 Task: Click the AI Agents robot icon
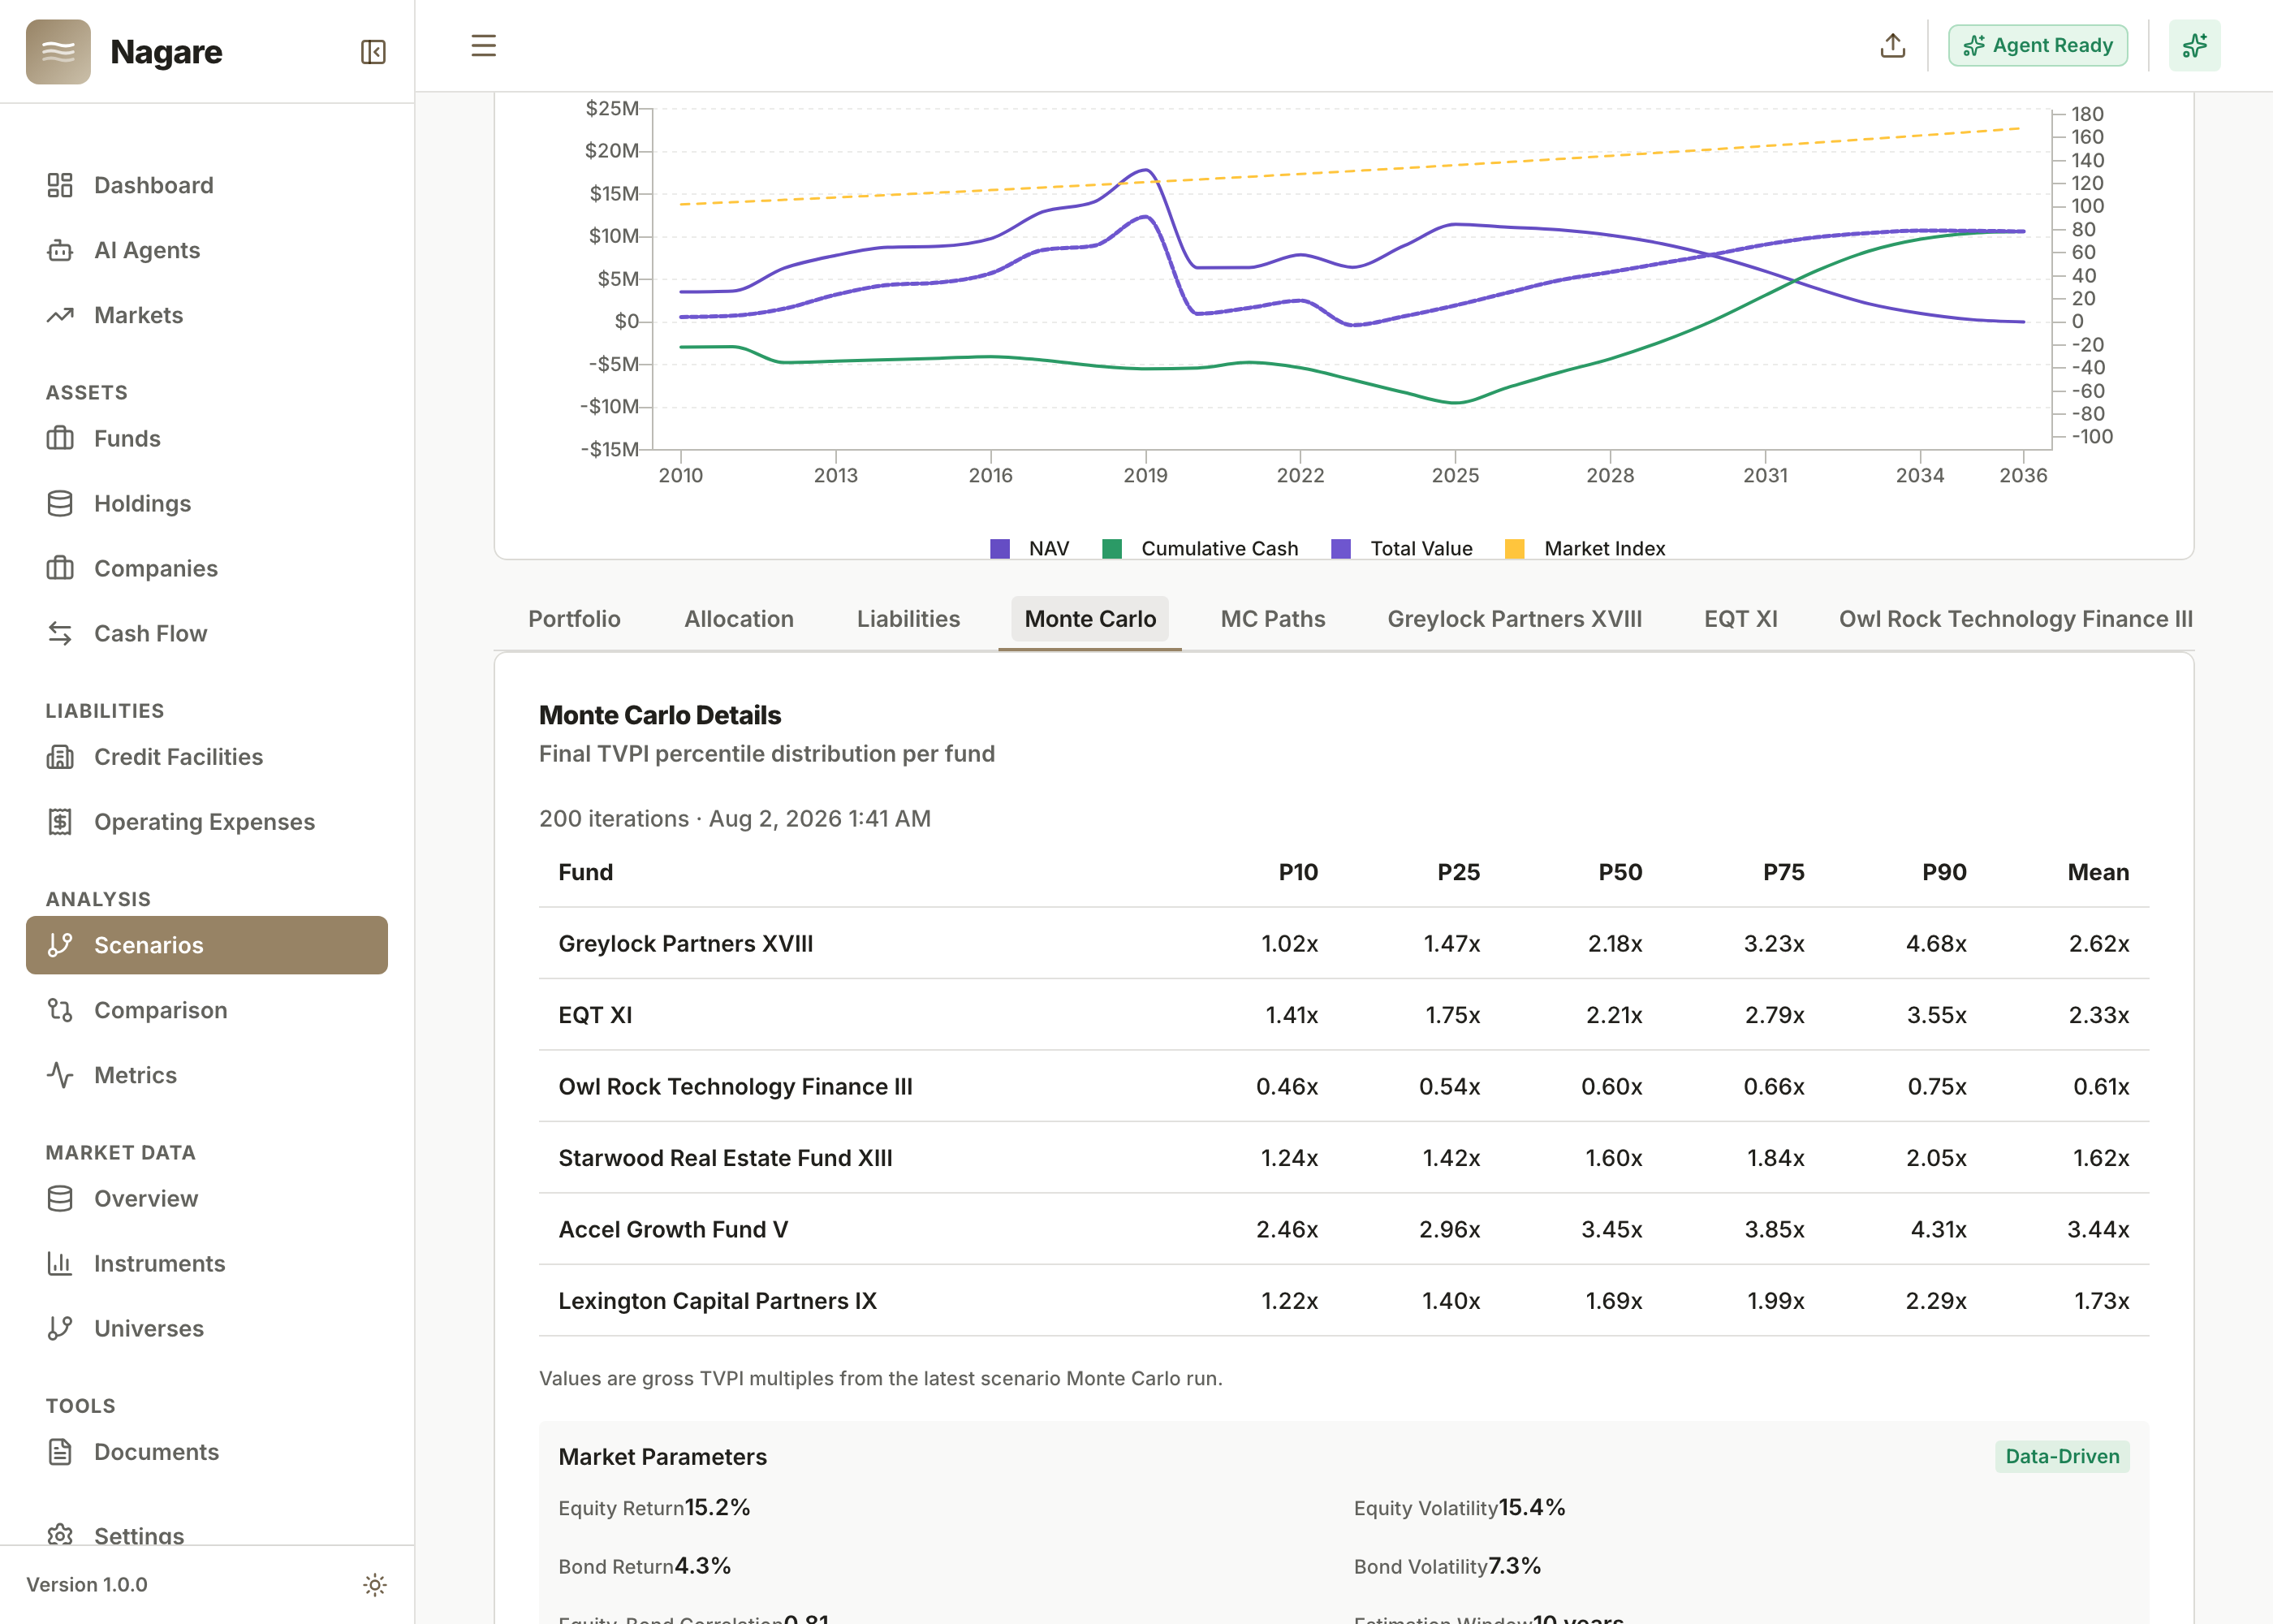[x=60, y=250]
